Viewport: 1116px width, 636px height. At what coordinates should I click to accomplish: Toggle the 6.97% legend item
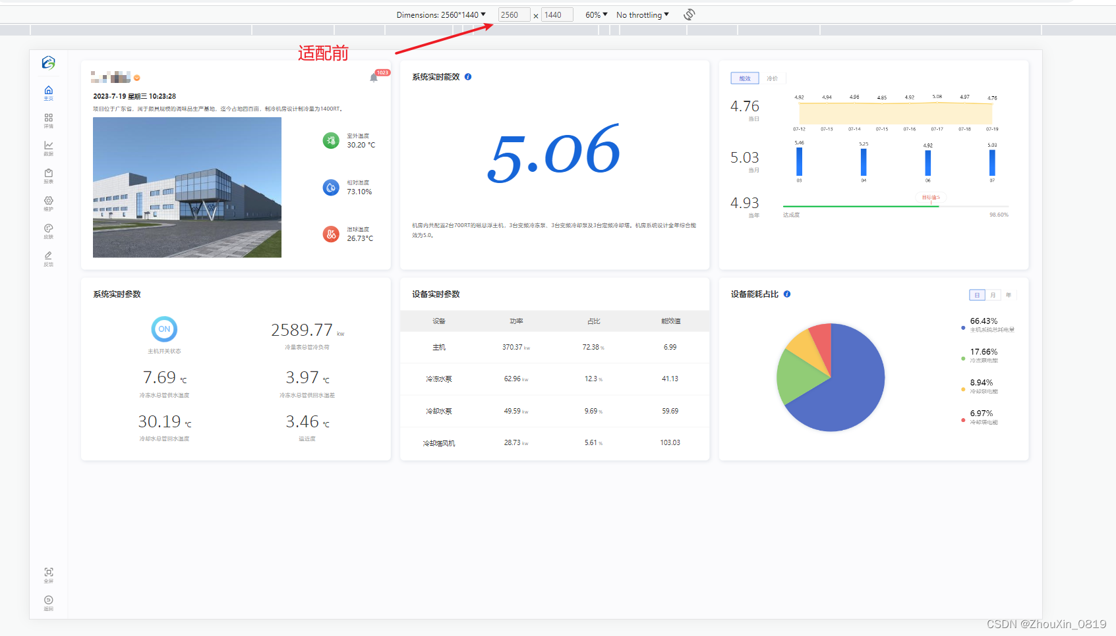coord(980,417)
